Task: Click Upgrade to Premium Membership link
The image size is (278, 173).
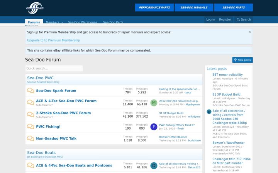Action: (x=53, y=40)
